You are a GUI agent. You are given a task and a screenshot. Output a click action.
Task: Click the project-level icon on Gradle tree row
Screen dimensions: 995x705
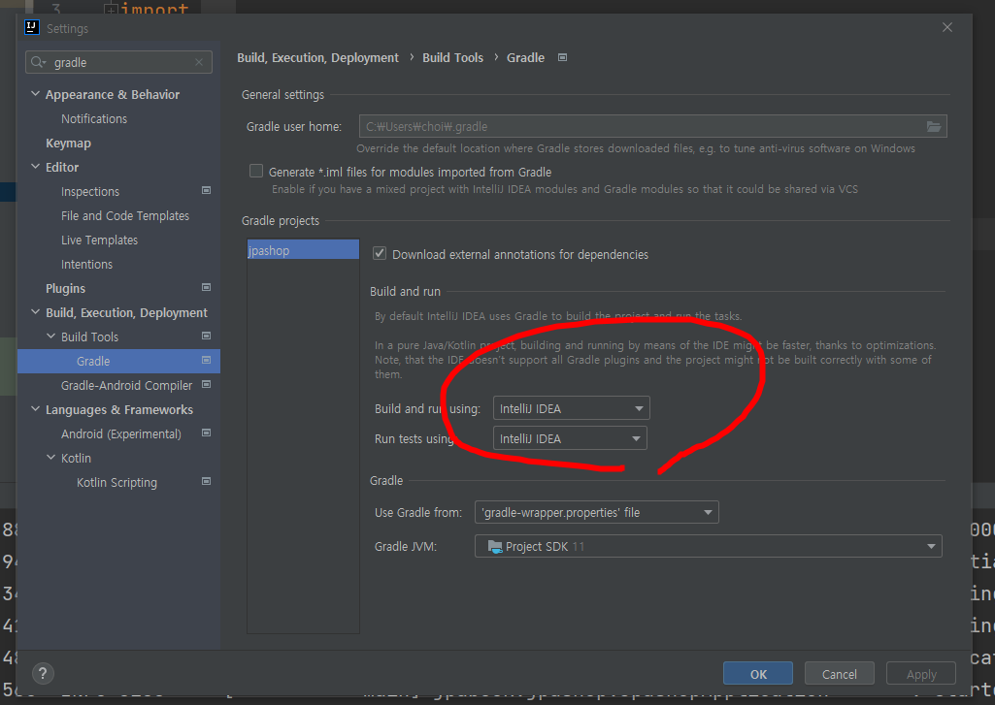point(206,360)
